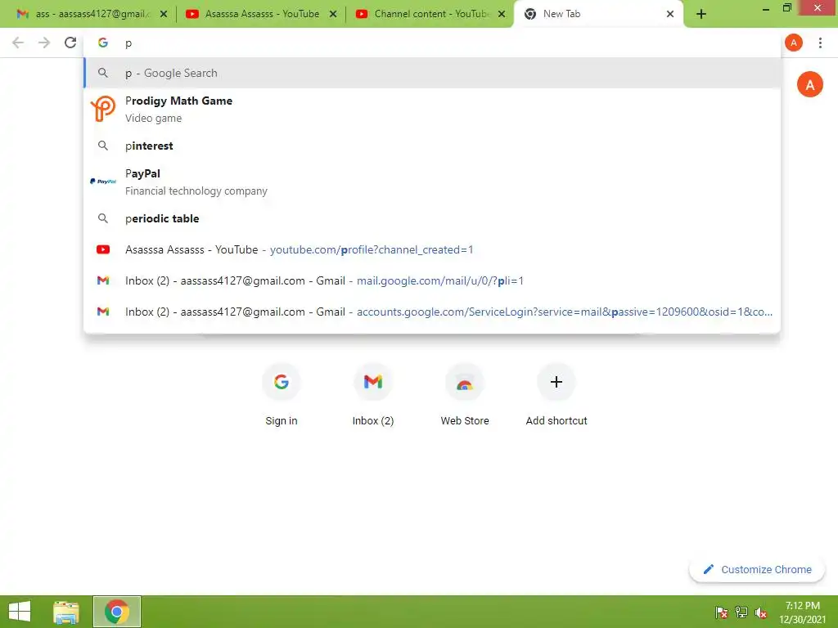Viewport: 838px width, 628px height.
Task: Choose the periodic table suggestion
Action: [x=432, y=218]
